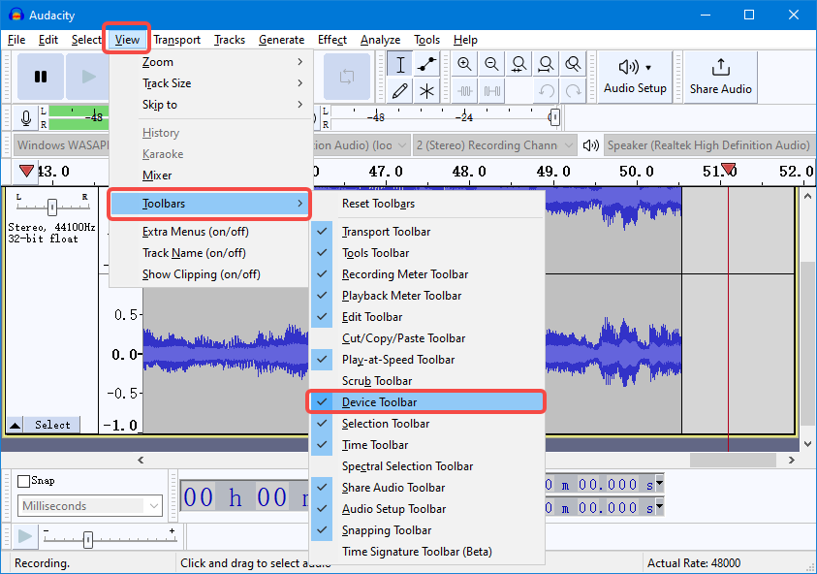Click the timeline options red triangle

(26, 171)
